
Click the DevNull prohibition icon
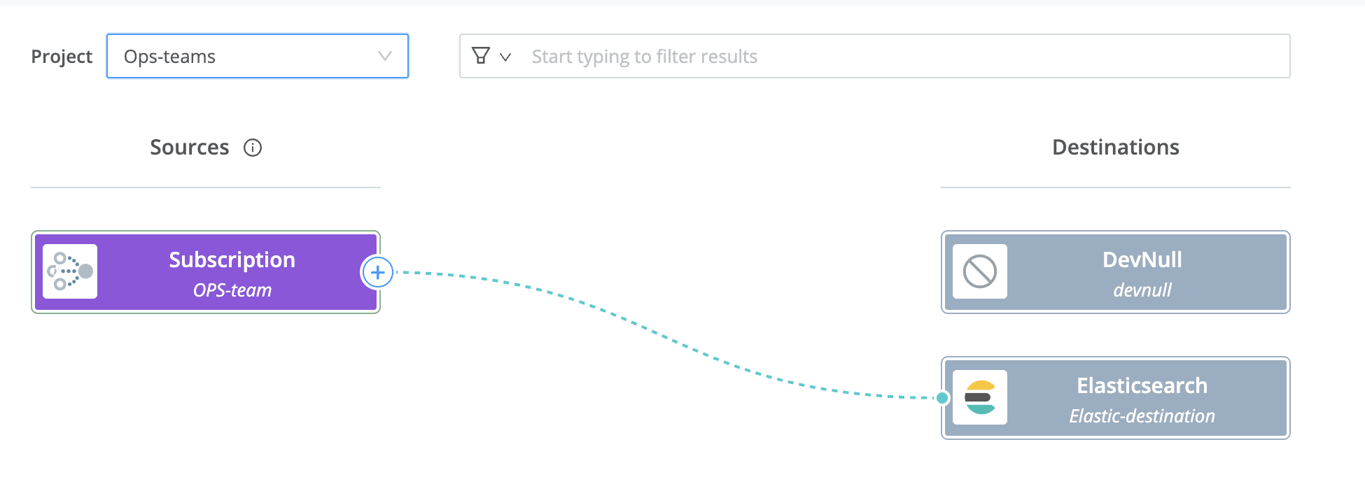pyautogui.click(x=979, y=272)
